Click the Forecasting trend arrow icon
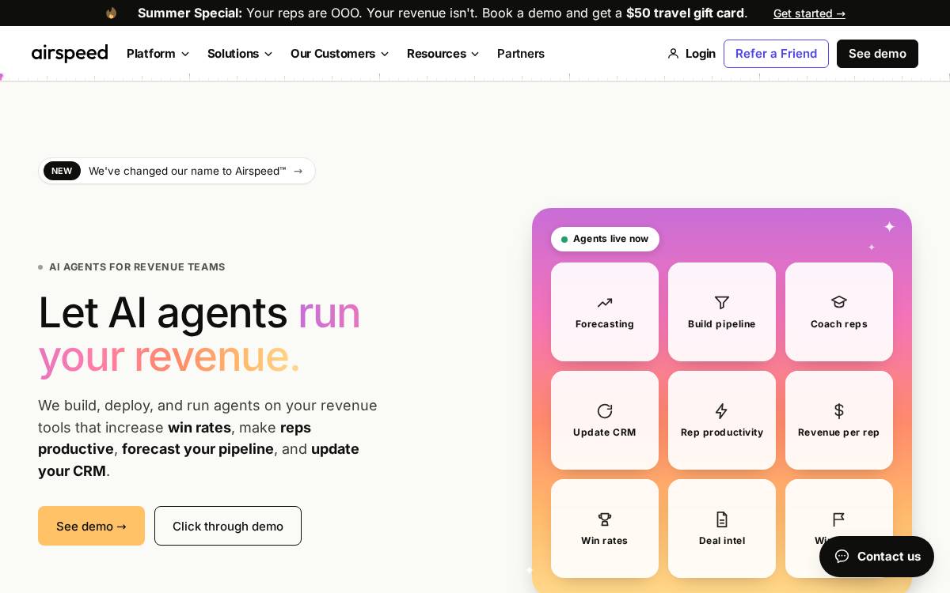This screenshot has width=950, height=593. [x=605, y=303]
